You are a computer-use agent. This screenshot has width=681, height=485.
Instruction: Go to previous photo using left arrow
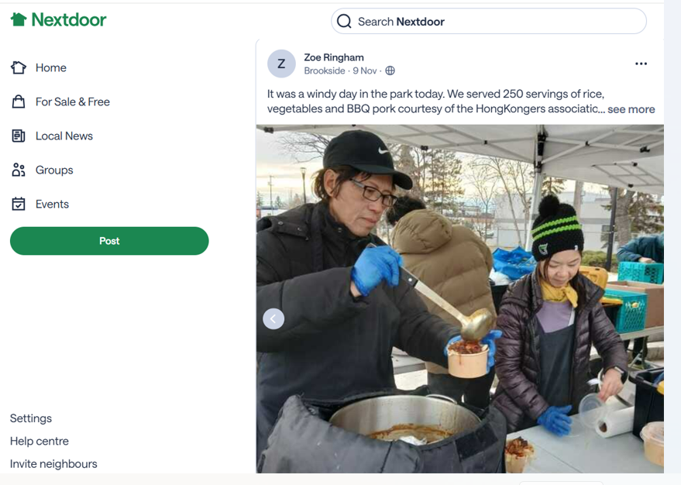coord(273,318)
